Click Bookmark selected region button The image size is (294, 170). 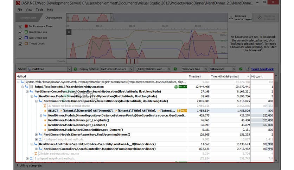[x=241, y=18]
